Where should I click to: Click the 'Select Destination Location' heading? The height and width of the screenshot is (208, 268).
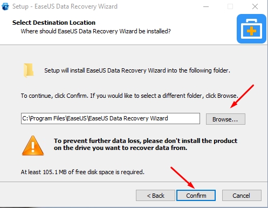[54, 23]
